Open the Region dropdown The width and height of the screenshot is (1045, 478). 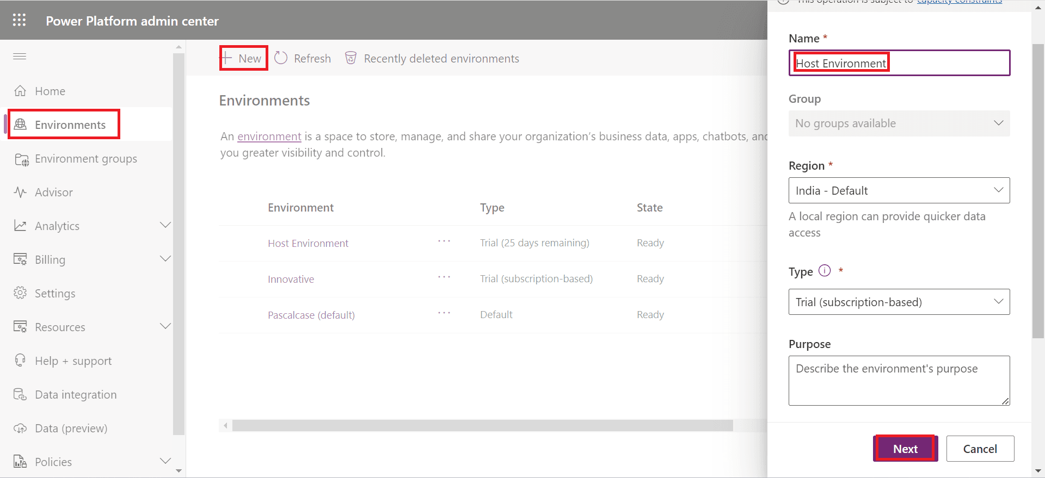pyautogui.click(x=899, y=190)
